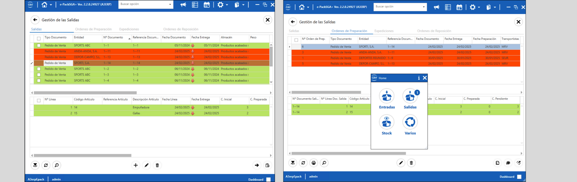The image size is (577, 182).
Task: Click the clipboard icon in left window
Action: [x=268, y=165]
